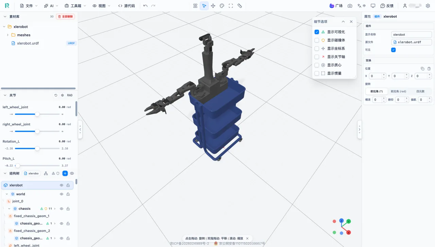Click the blue plus add button
The image size is (435, 247).
point(65,174)
